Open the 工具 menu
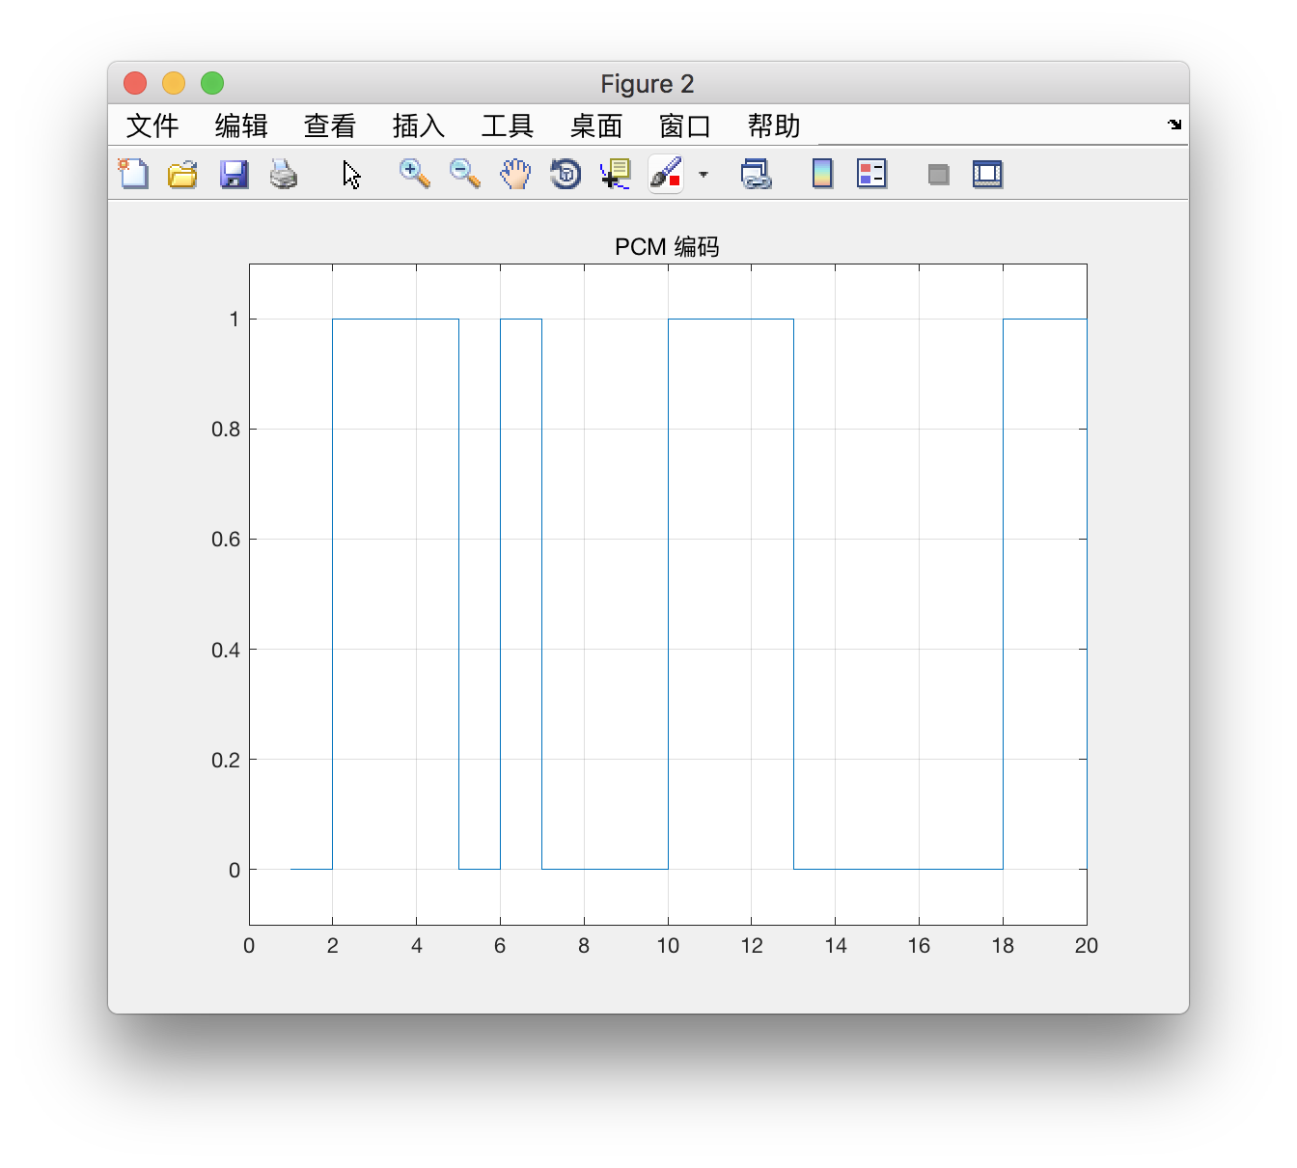The image size is (1297, 1168). tap(507, 125)
